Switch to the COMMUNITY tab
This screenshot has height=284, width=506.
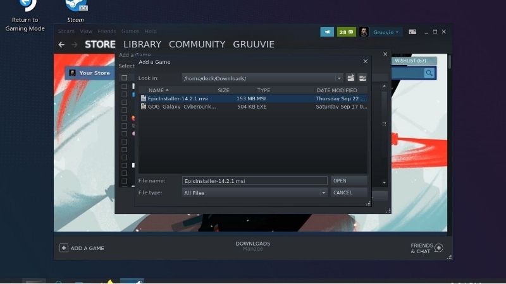point(197,44)
